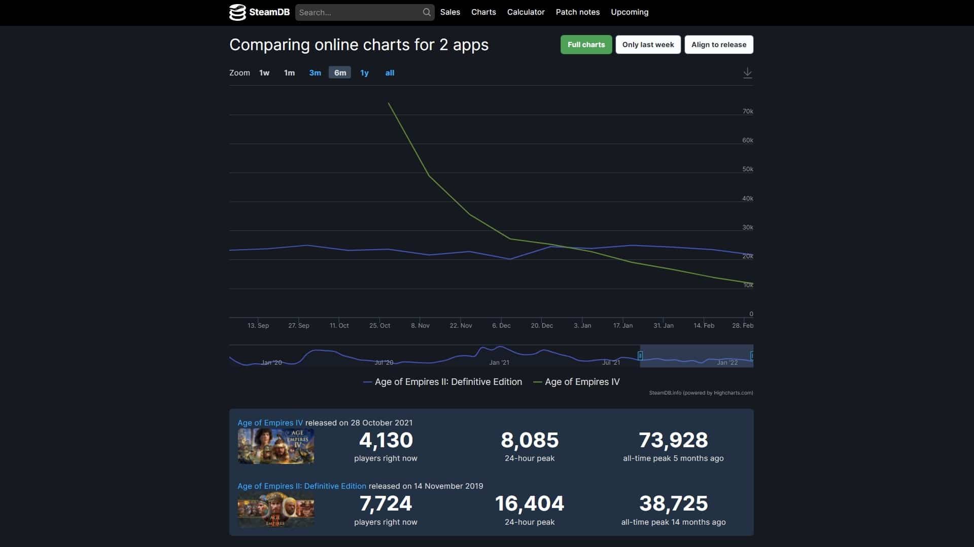974x547 pixels.
Task: Click the search magnifier icon
Action: coord(426,12)
